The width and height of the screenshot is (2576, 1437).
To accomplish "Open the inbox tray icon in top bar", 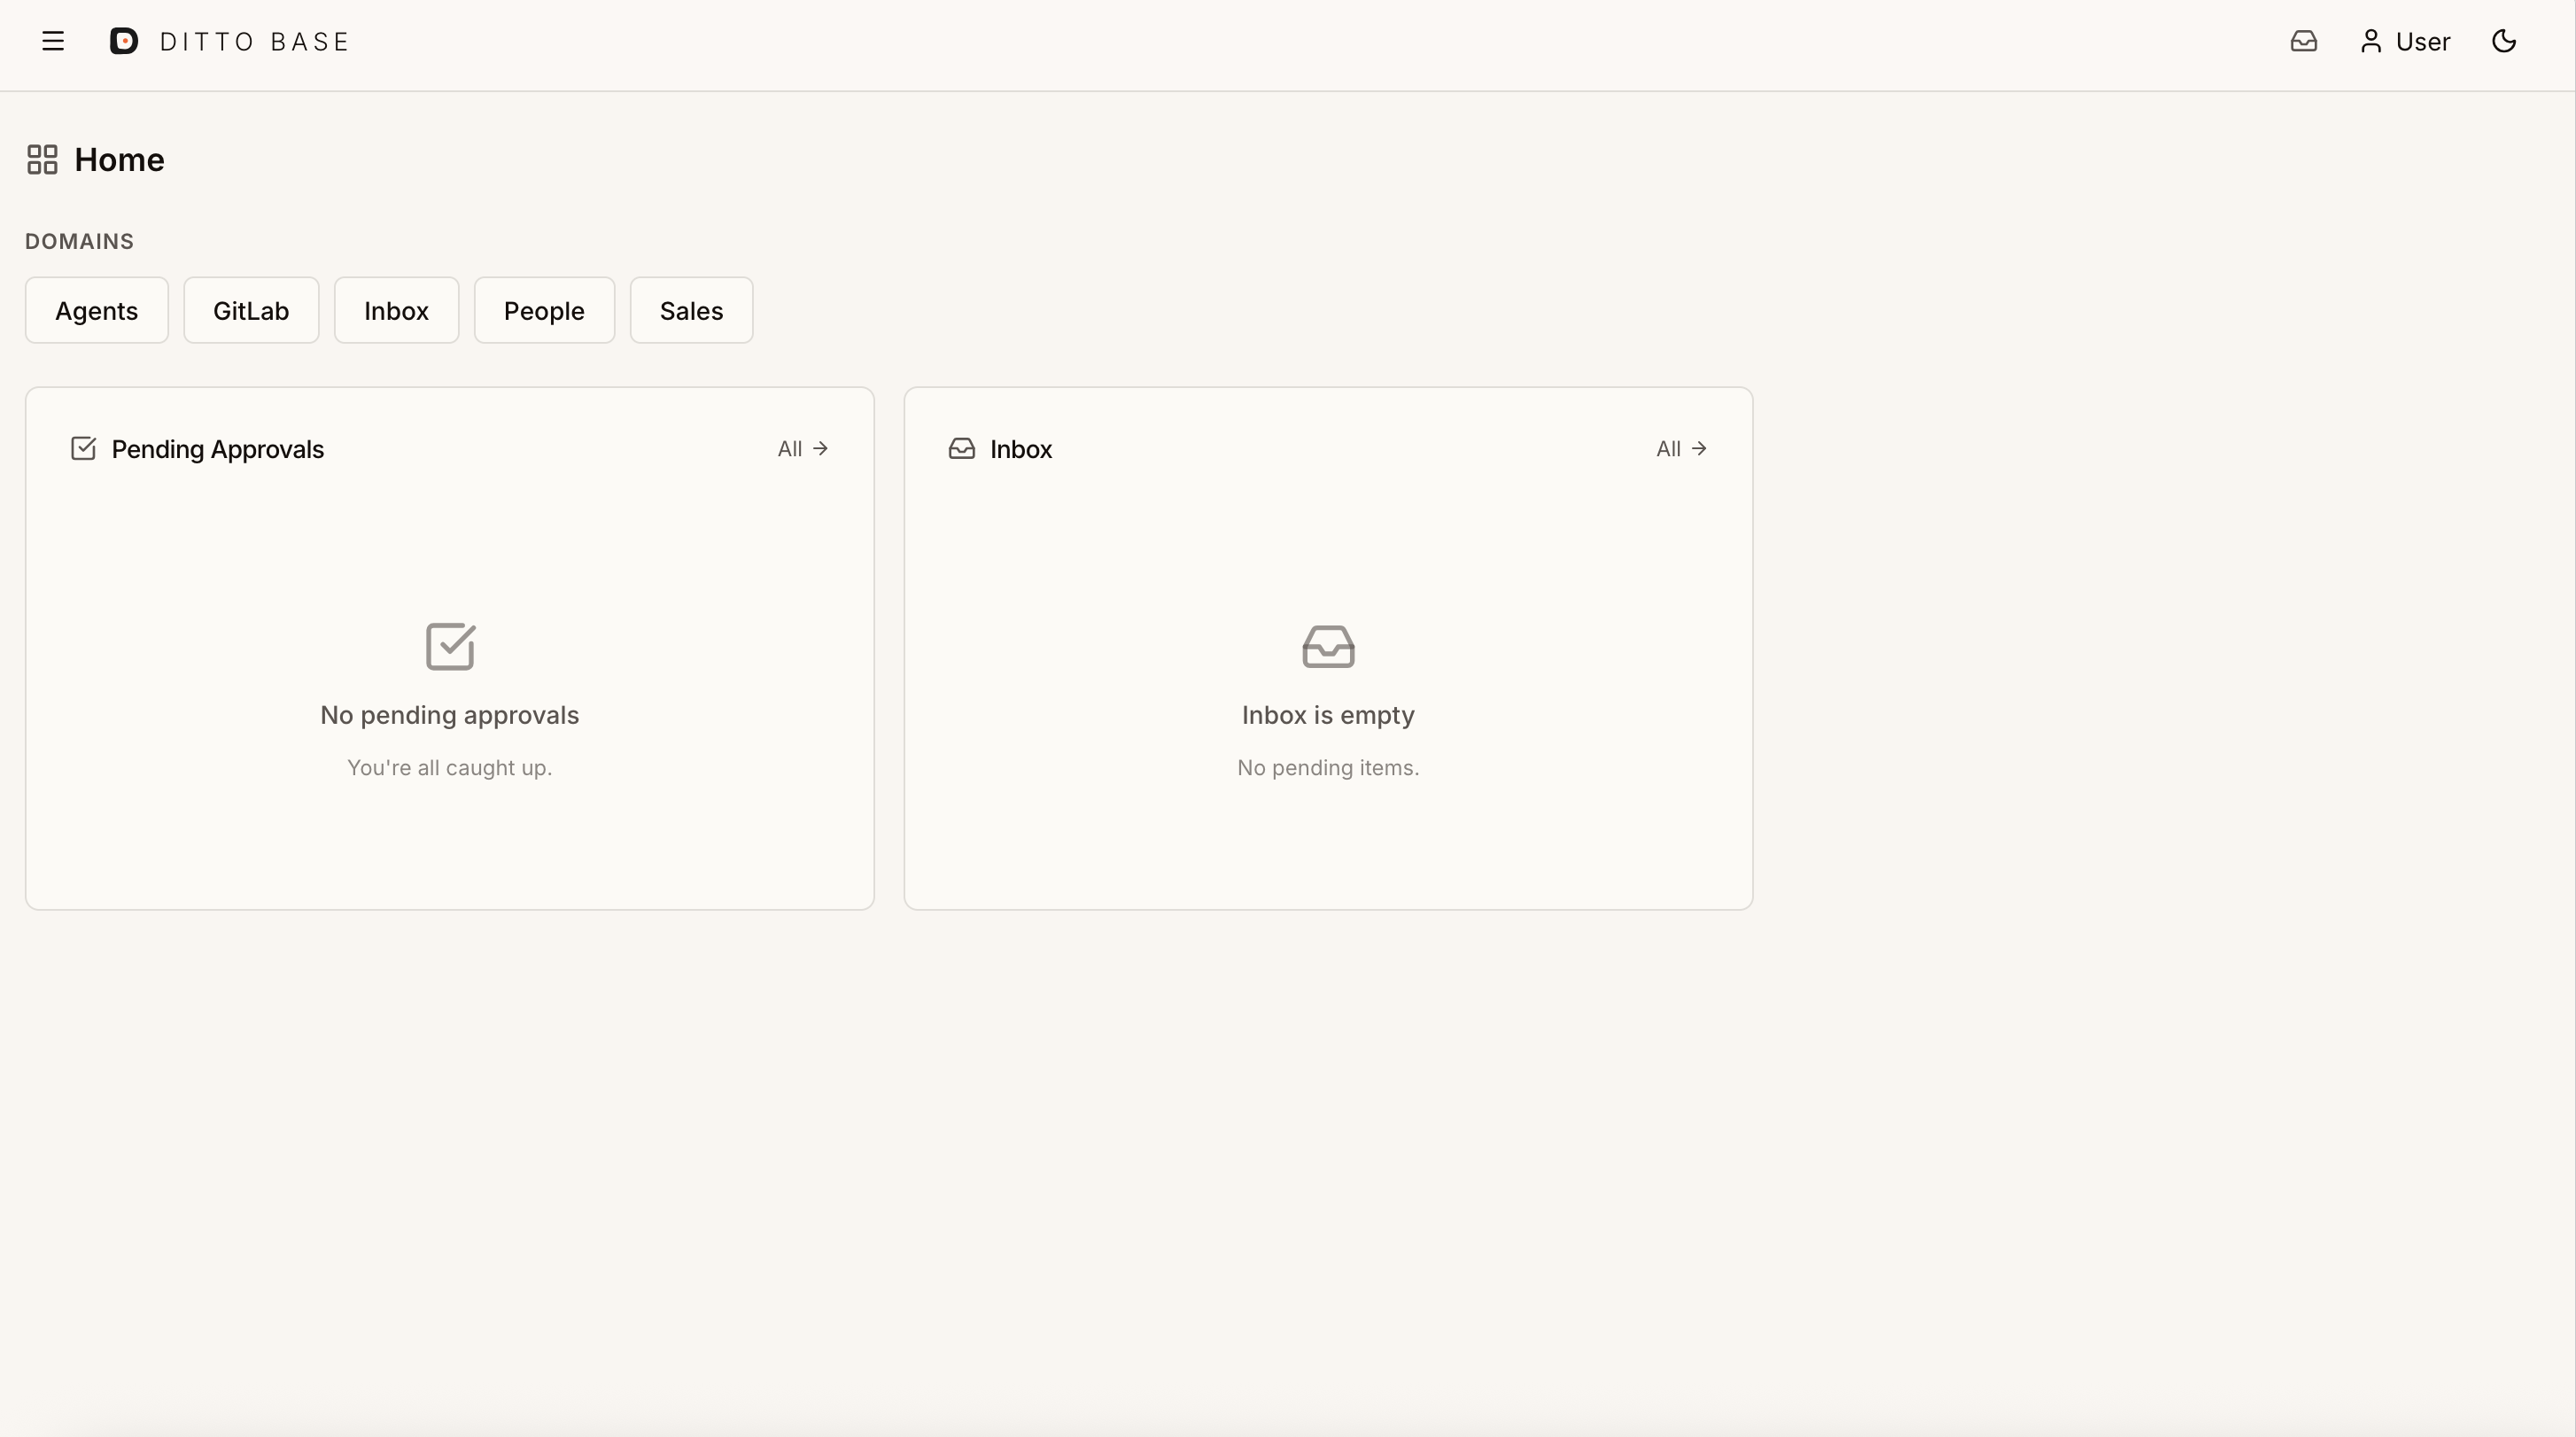I will click(x=2305, y=41).
